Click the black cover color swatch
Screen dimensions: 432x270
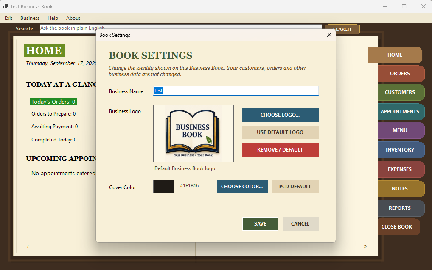(x=164, y=187)
